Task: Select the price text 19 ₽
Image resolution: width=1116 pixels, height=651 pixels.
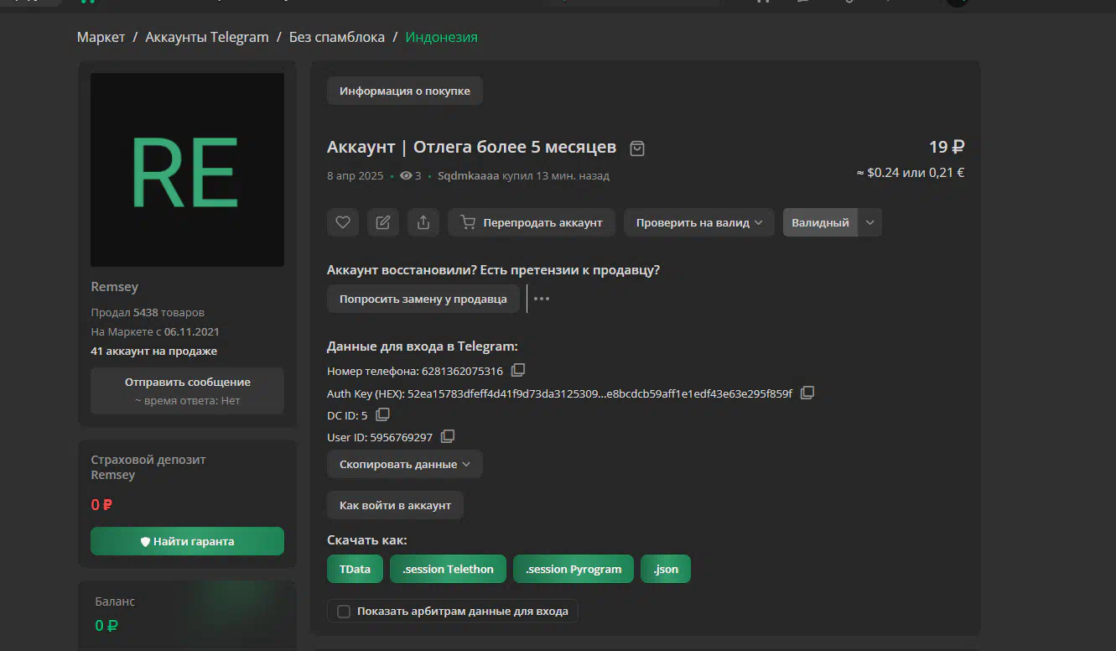Action: [947, 148]
